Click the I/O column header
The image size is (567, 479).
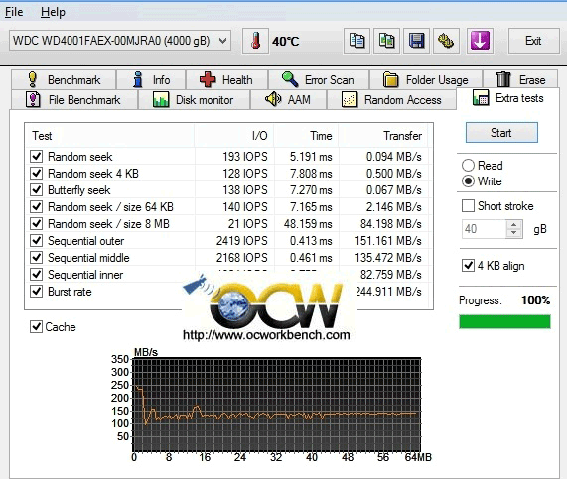click(234, 136)
